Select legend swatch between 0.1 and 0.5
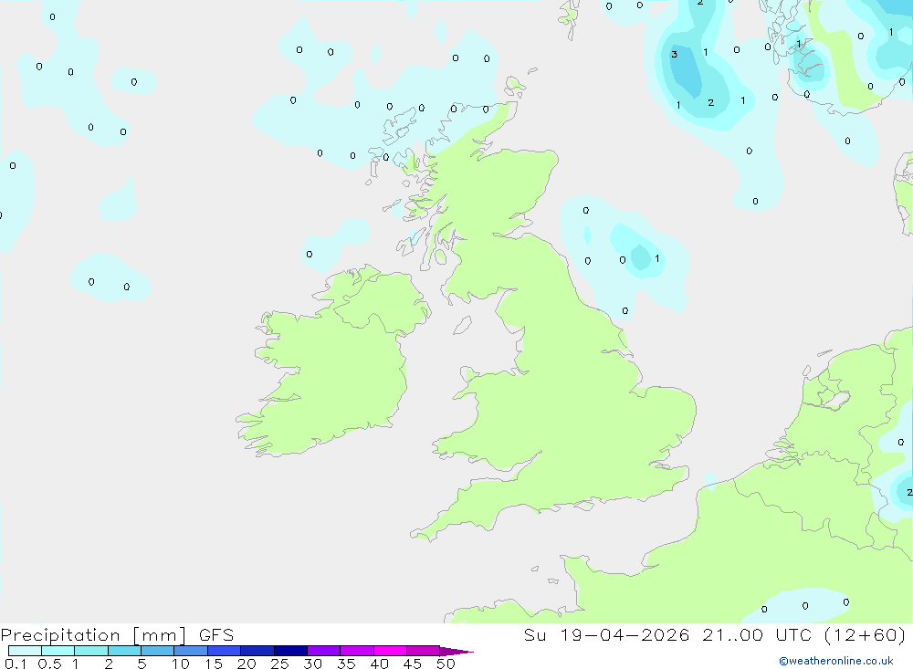The image size is (913, 669). tap(25, 651)
